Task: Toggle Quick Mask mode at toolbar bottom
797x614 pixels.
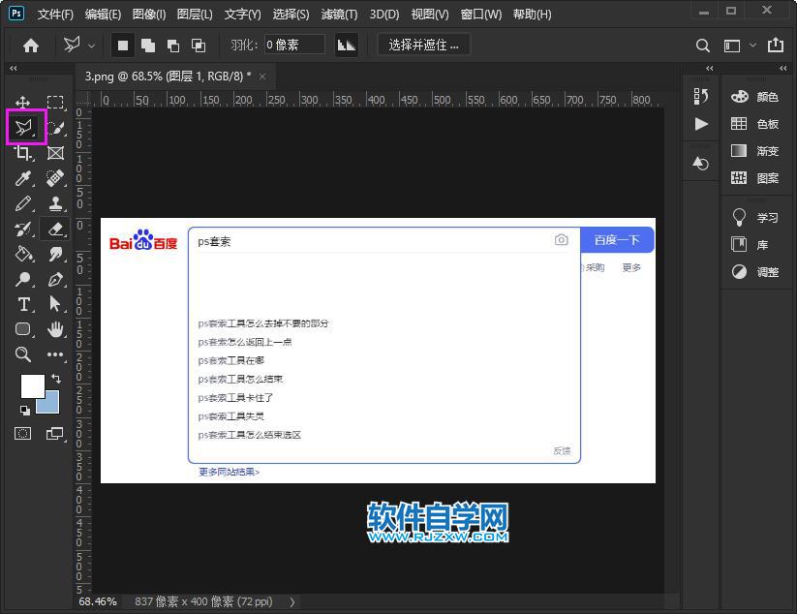Action: click(23, 433)
